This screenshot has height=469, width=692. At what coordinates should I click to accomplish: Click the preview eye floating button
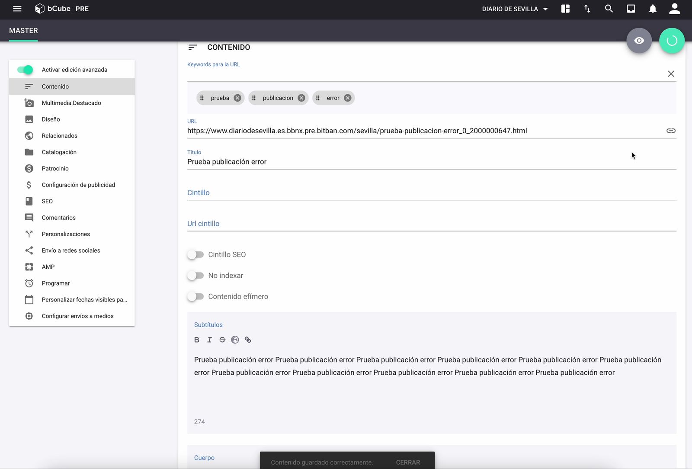pos(639,41)
